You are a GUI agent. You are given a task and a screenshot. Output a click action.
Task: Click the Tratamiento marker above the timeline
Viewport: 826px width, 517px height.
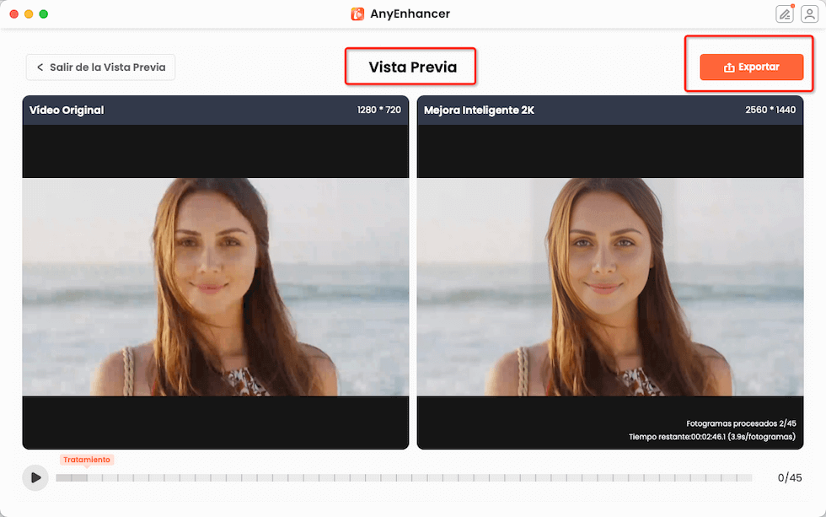click(x=87, y=460)
